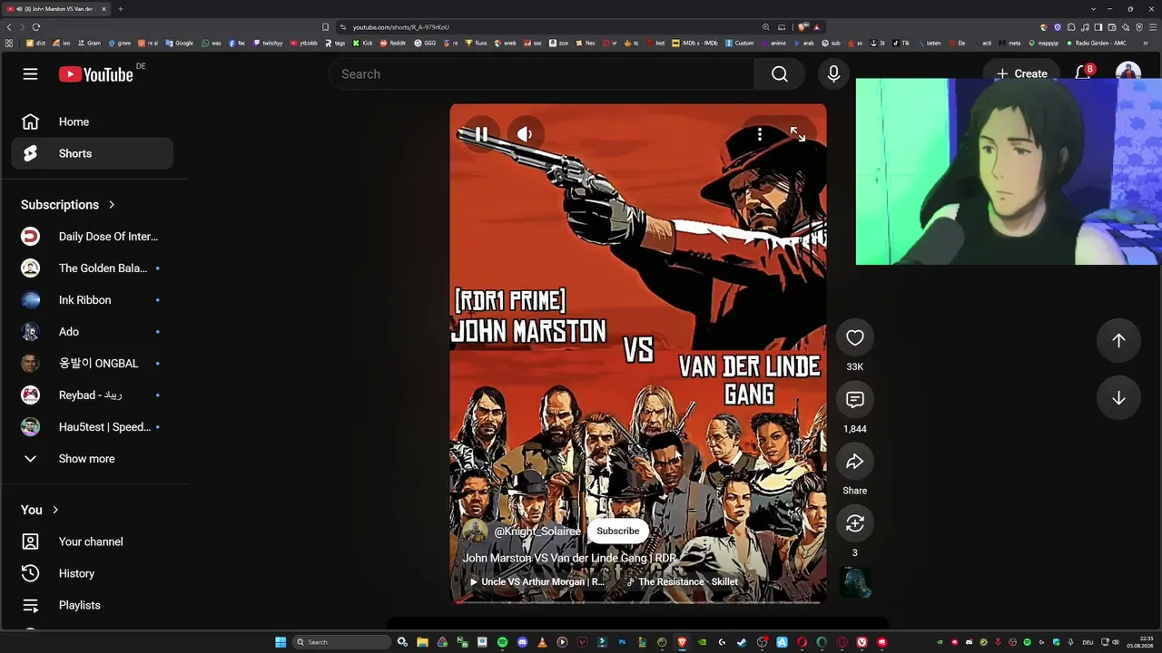1162x653 pixels.
Task: Click the Windows taskbar search box
Action: tap(342, 642)
